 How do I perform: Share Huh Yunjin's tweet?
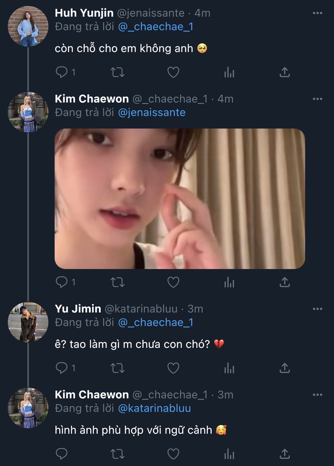click(x=285, y=72)
